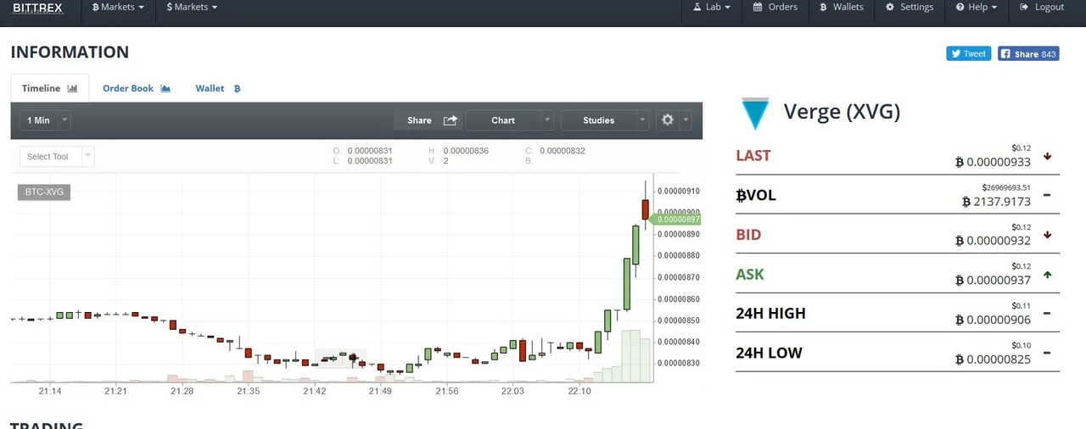Open the Select Tool dropdown

point(57,157)
